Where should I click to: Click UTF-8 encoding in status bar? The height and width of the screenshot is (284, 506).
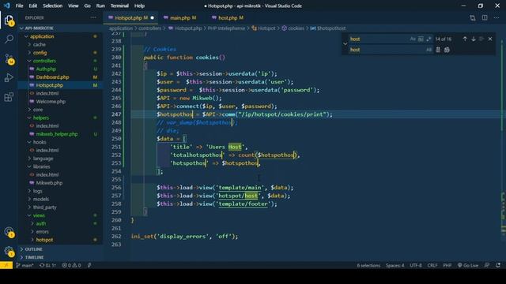[x=416, y=265]
